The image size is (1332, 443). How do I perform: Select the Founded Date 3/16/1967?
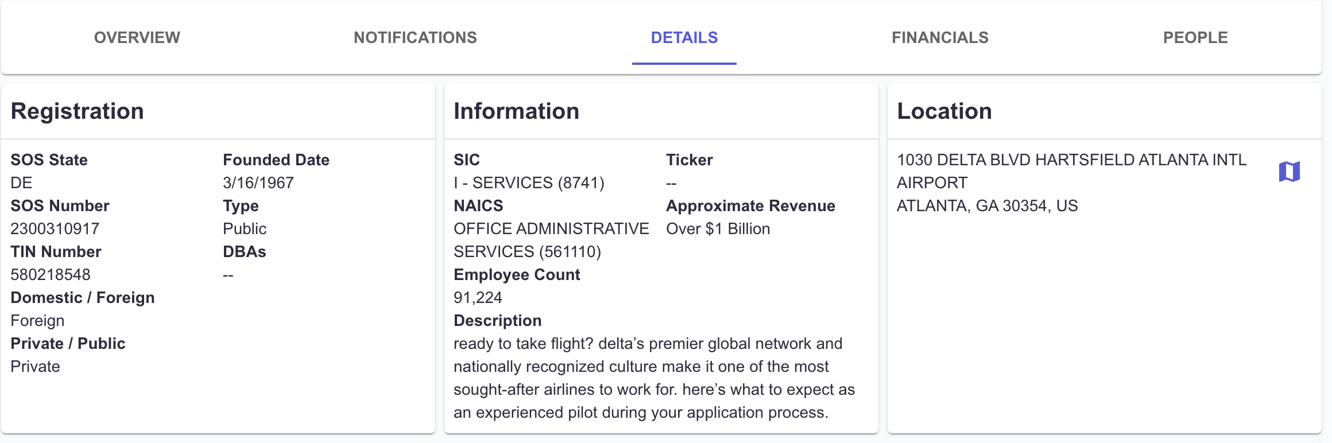tap(258, 183)
